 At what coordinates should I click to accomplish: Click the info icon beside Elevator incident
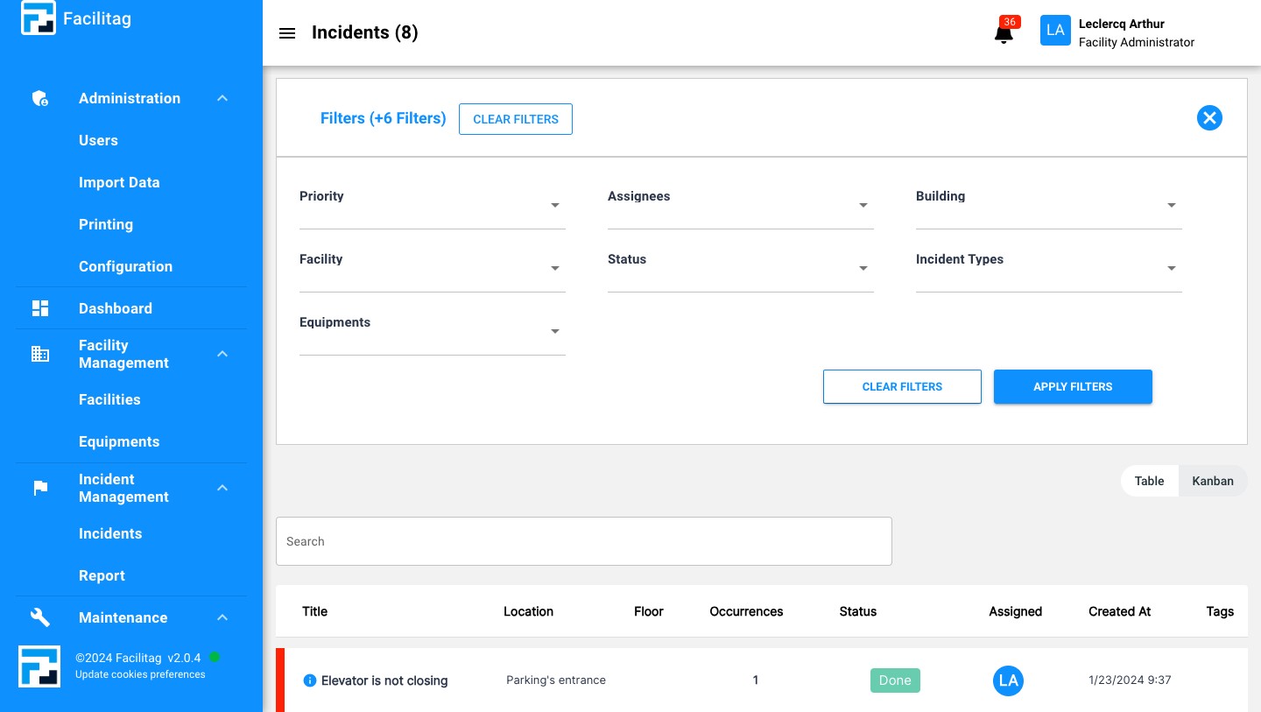(x=309, y=680)
